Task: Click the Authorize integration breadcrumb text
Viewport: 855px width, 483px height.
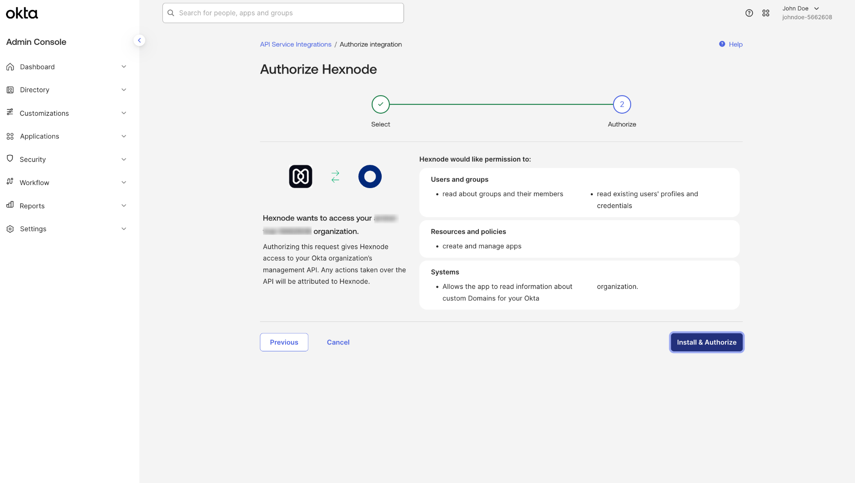Action: 371,44
